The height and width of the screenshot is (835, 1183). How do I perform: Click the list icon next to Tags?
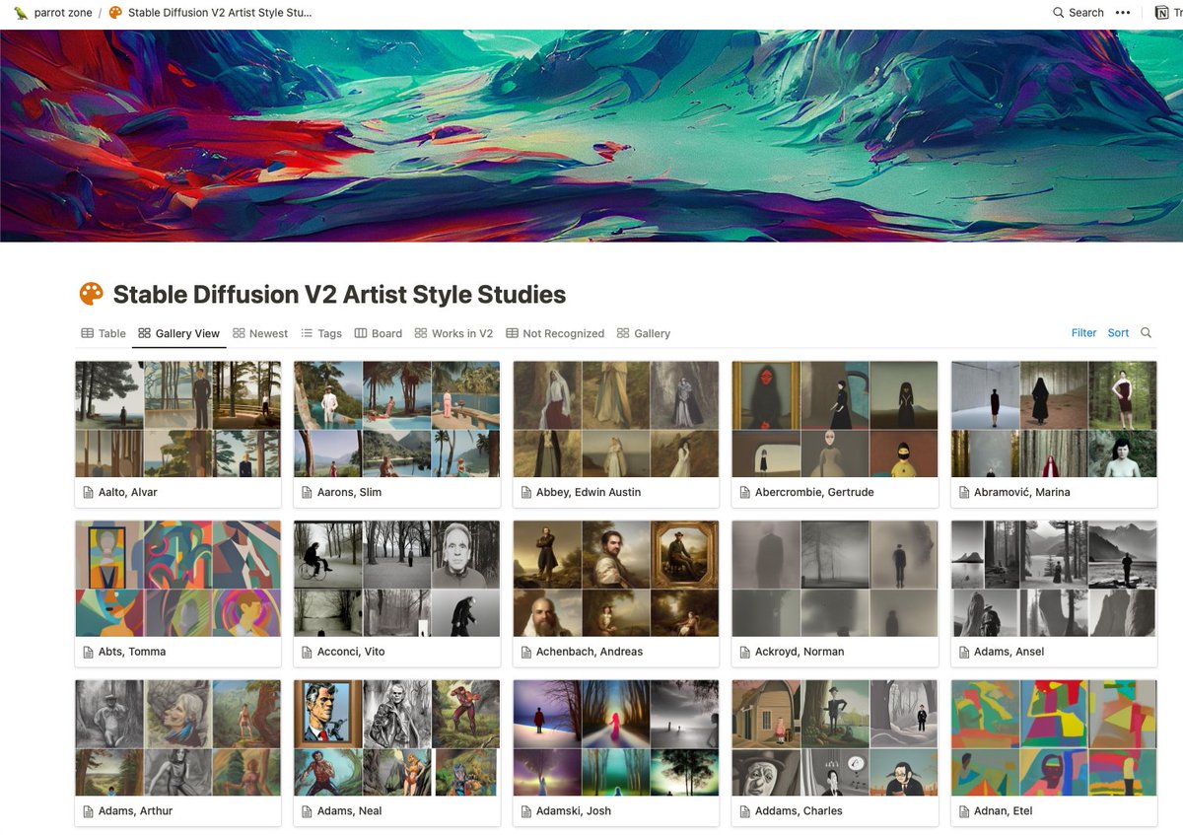pos(309,333)
